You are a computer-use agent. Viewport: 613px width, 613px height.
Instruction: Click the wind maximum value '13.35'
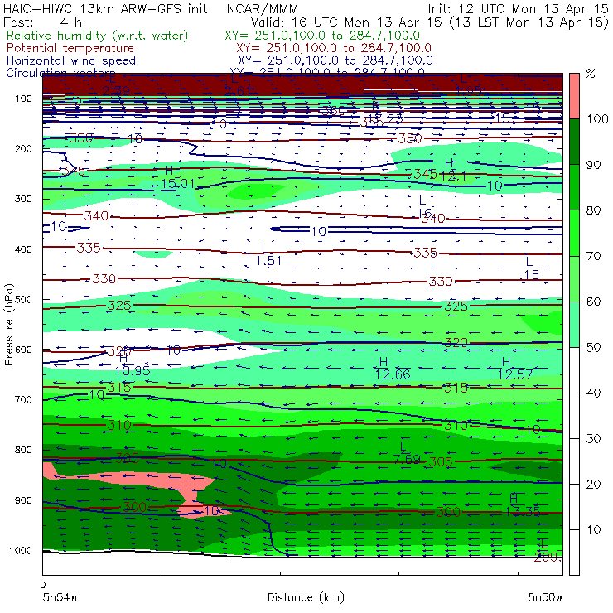click(x=523, y=511)
